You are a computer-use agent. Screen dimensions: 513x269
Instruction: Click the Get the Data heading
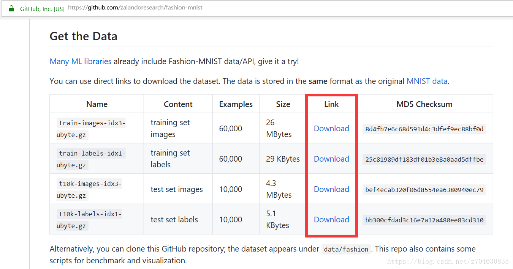point(84,36)
